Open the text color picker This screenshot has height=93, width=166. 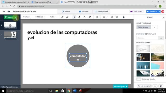[x=84, y=17]
